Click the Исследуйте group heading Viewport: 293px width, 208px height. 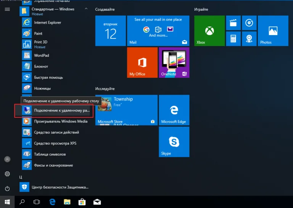105,89
